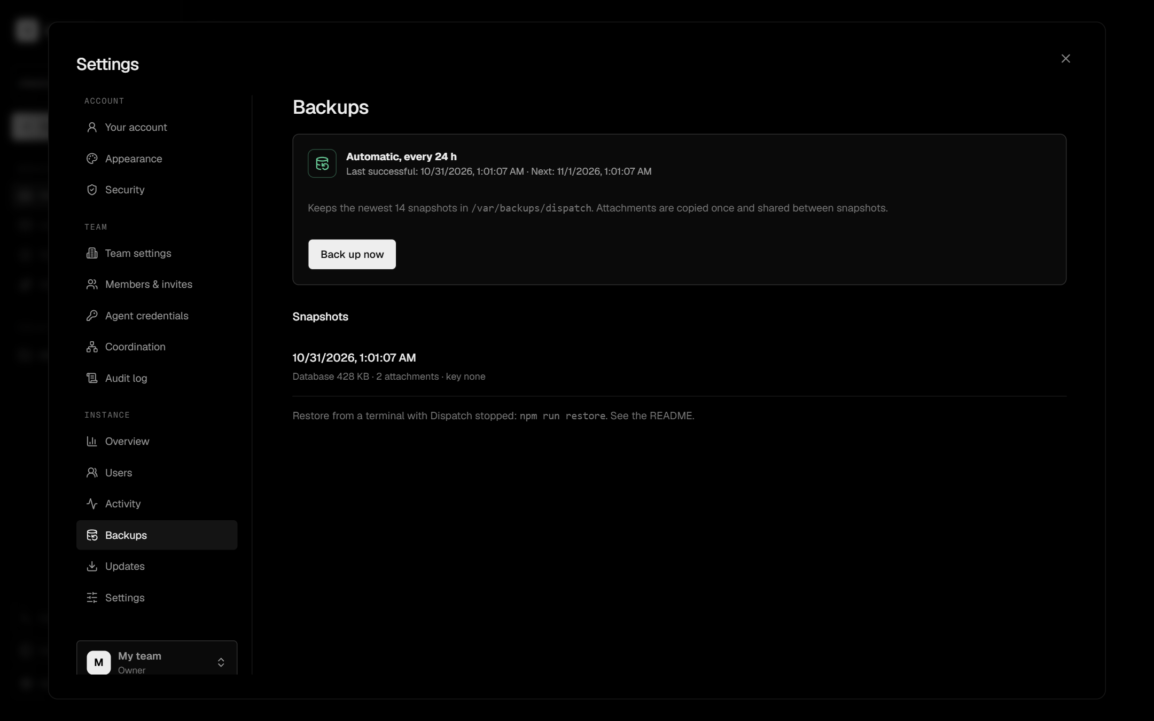Close the Settings dialog with the X
This screenshot has height=721, width=1154.
1065,59
